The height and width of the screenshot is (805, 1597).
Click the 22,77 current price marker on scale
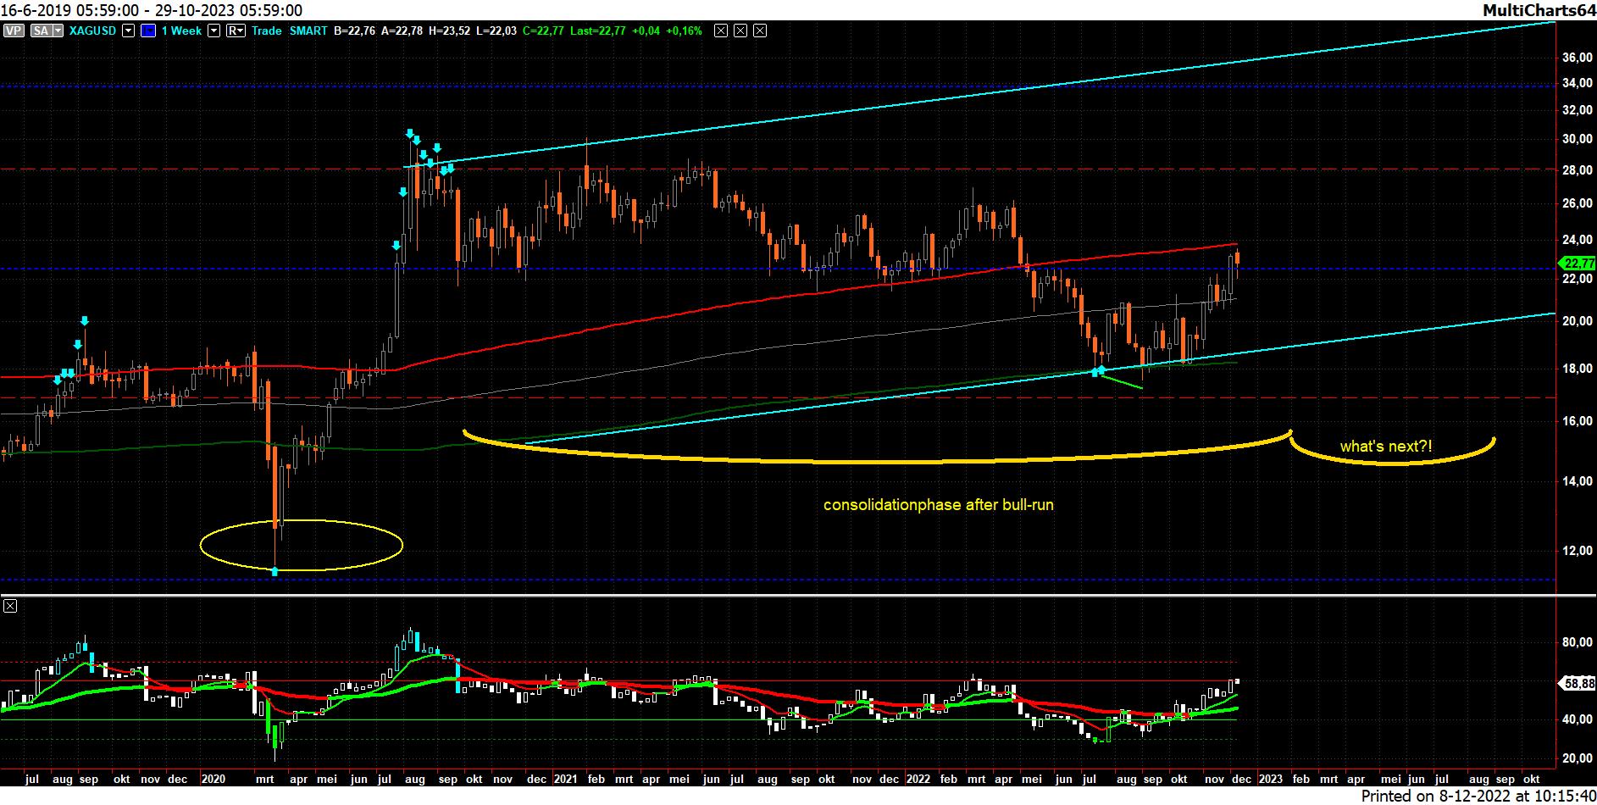1579,264
